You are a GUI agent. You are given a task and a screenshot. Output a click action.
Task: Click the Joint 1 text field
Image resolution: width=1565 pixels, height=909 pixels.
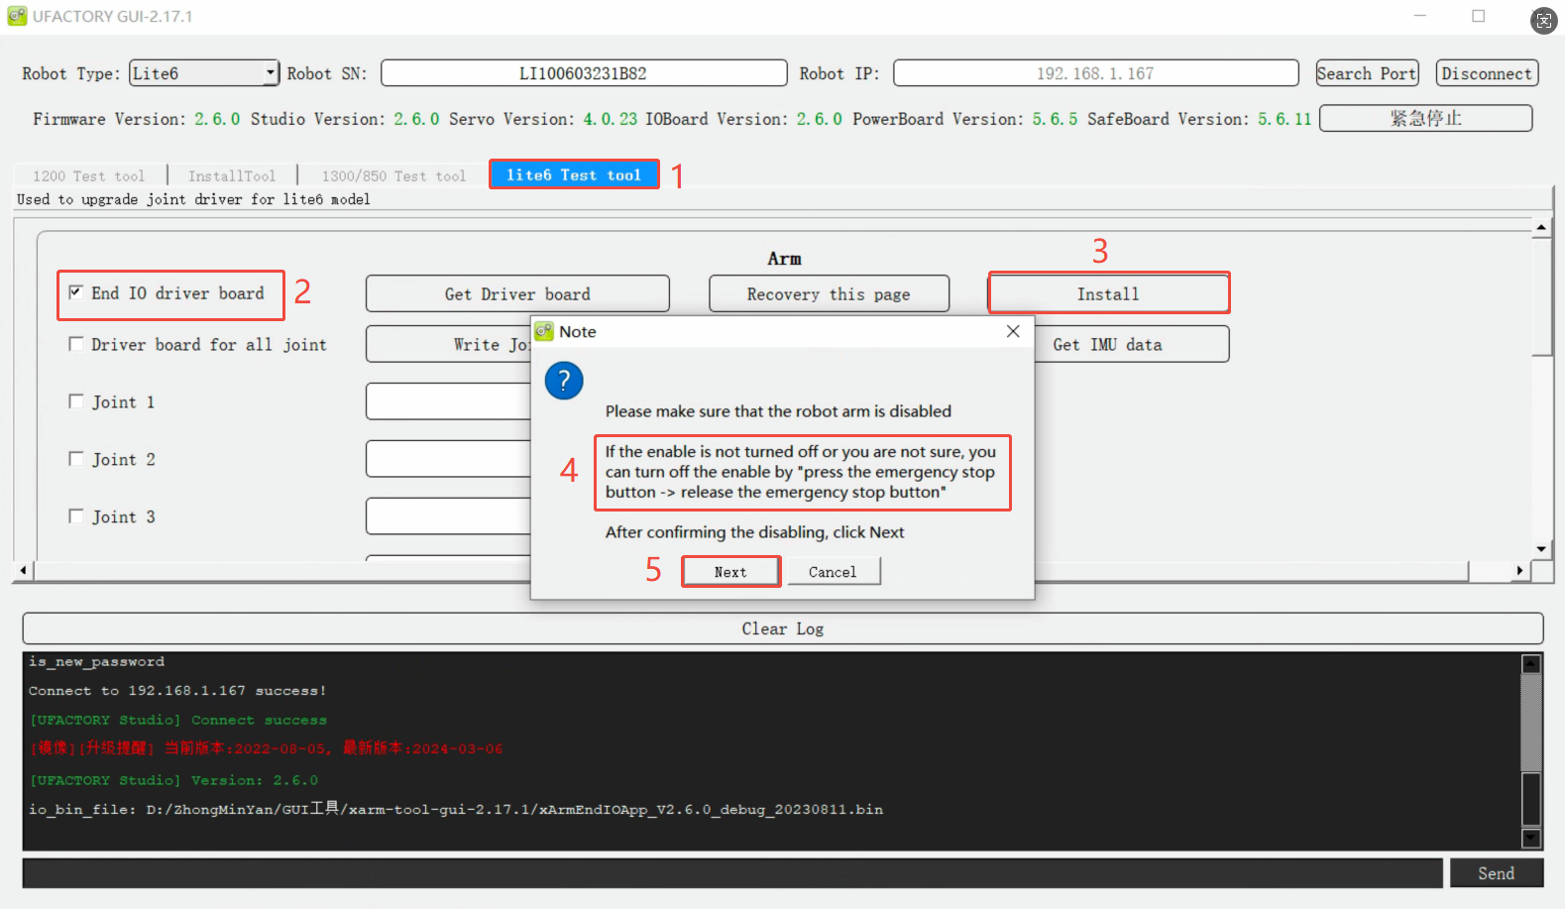[x=448, y=401]
